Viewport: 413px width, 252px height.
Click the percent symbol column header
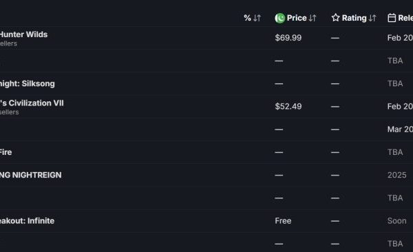point(247,18)
